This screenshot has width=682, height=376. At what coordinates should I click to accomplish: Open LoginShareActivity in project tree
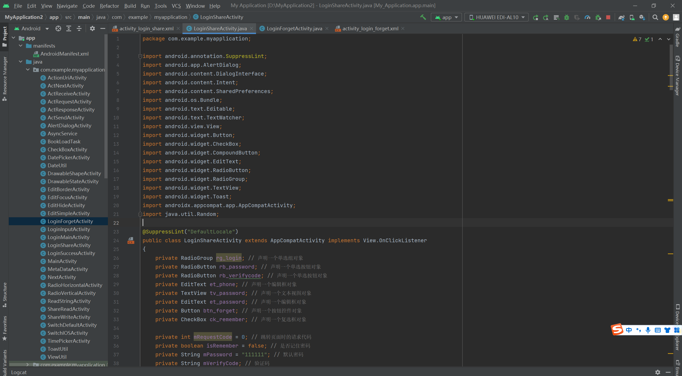click(x=69, y=245)
